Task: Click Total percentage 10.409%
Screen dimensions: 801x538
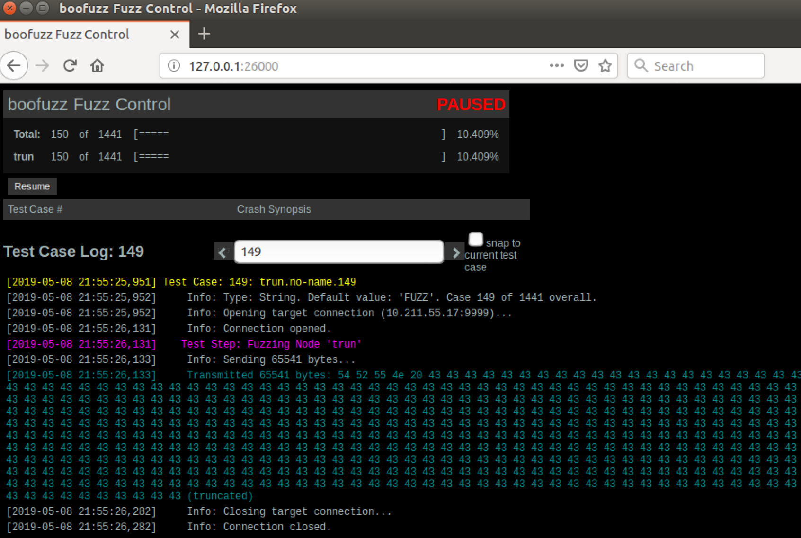Action: (478, 134)
